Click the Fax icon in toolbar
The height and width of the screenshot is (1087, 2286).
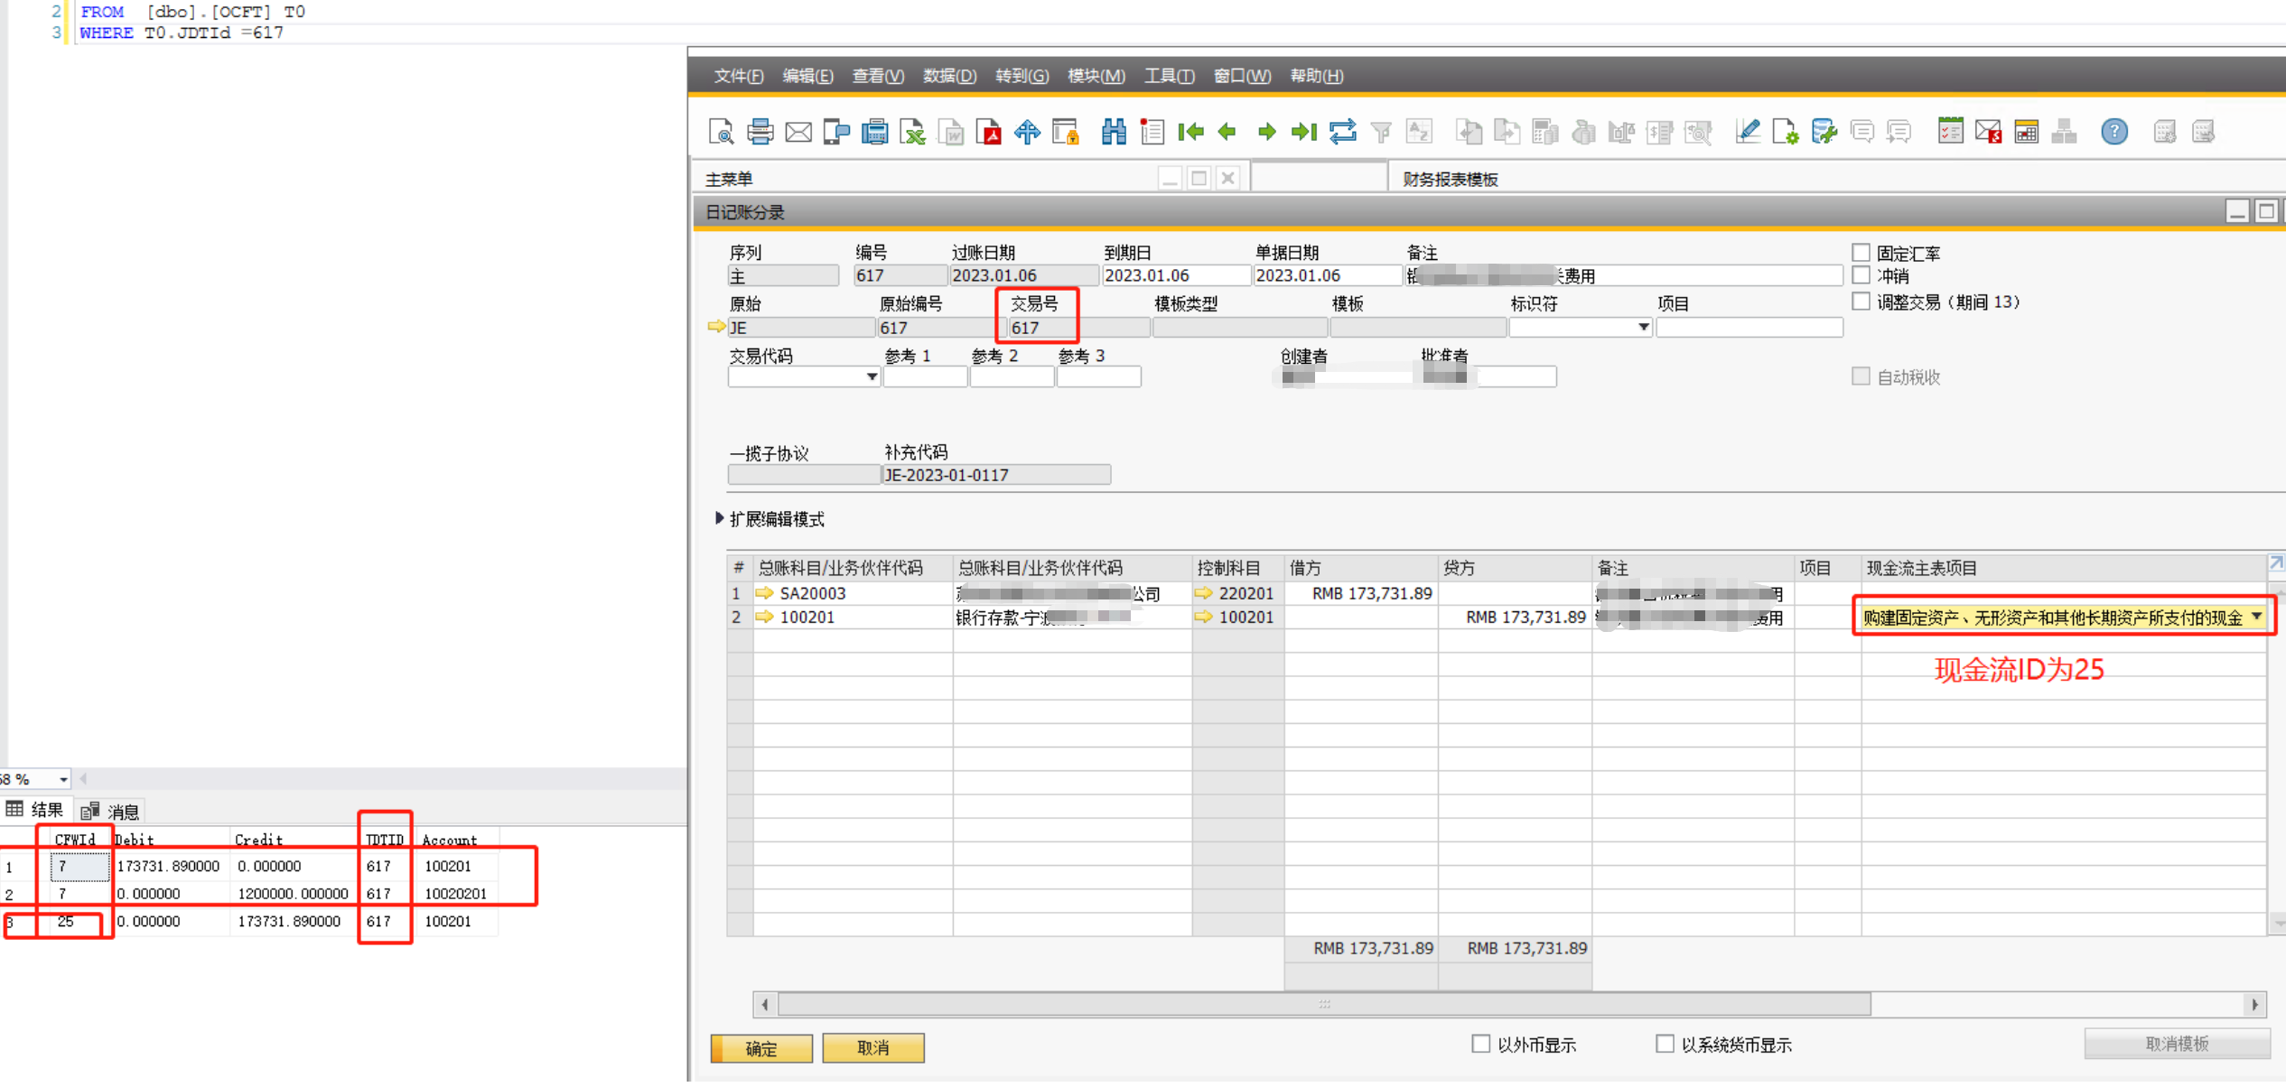874,133
